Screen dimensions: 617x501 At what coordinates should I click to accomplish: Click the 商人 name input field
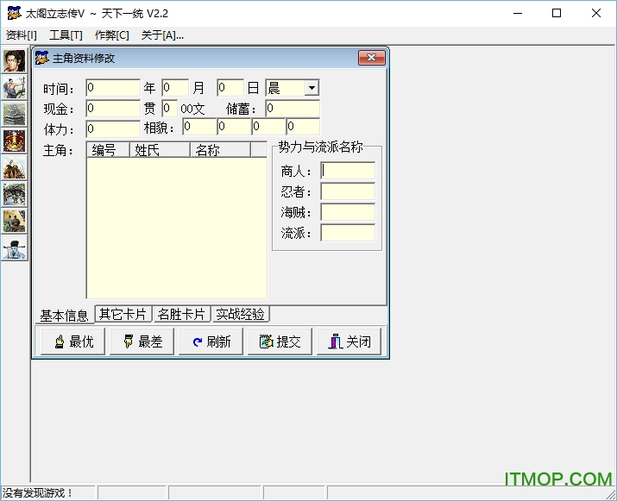pos(348,171)
